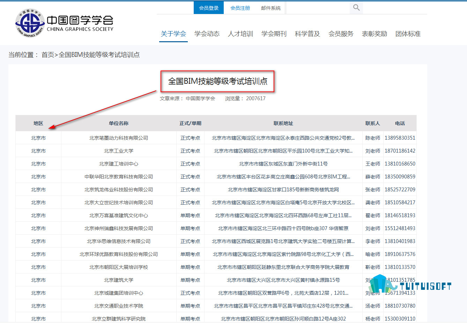Open the 团体标准 menu item

tap(408, 34)
